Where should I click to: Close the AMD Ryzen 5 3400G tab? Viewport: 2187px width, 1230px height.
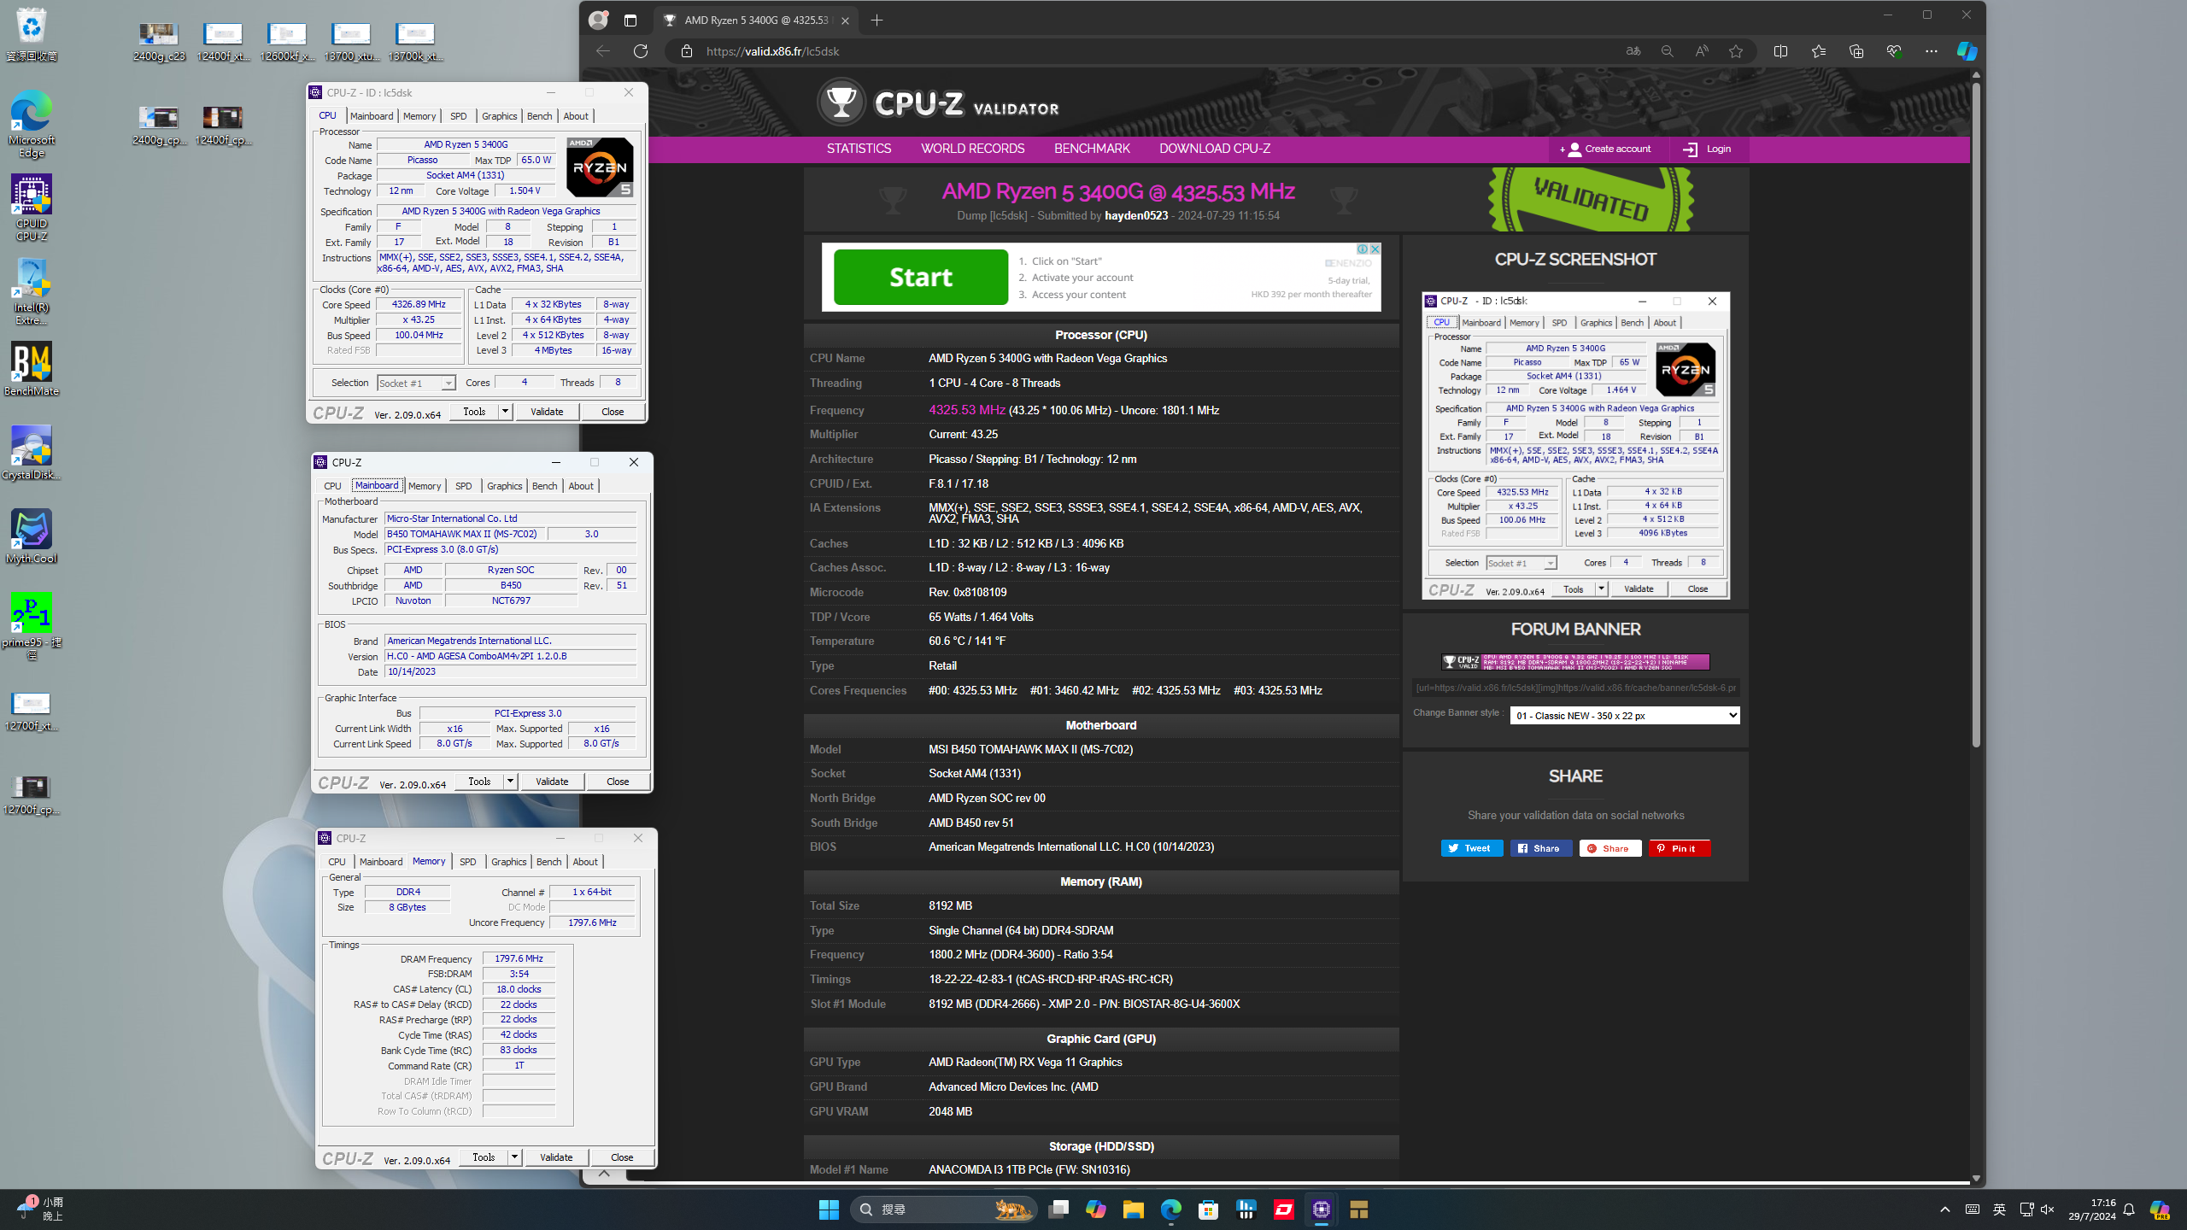845,20
